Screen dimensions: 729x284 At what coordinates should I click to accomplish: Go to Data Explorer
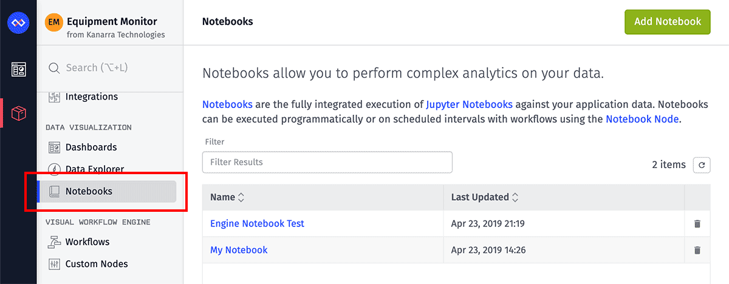(x=94, y=169)
